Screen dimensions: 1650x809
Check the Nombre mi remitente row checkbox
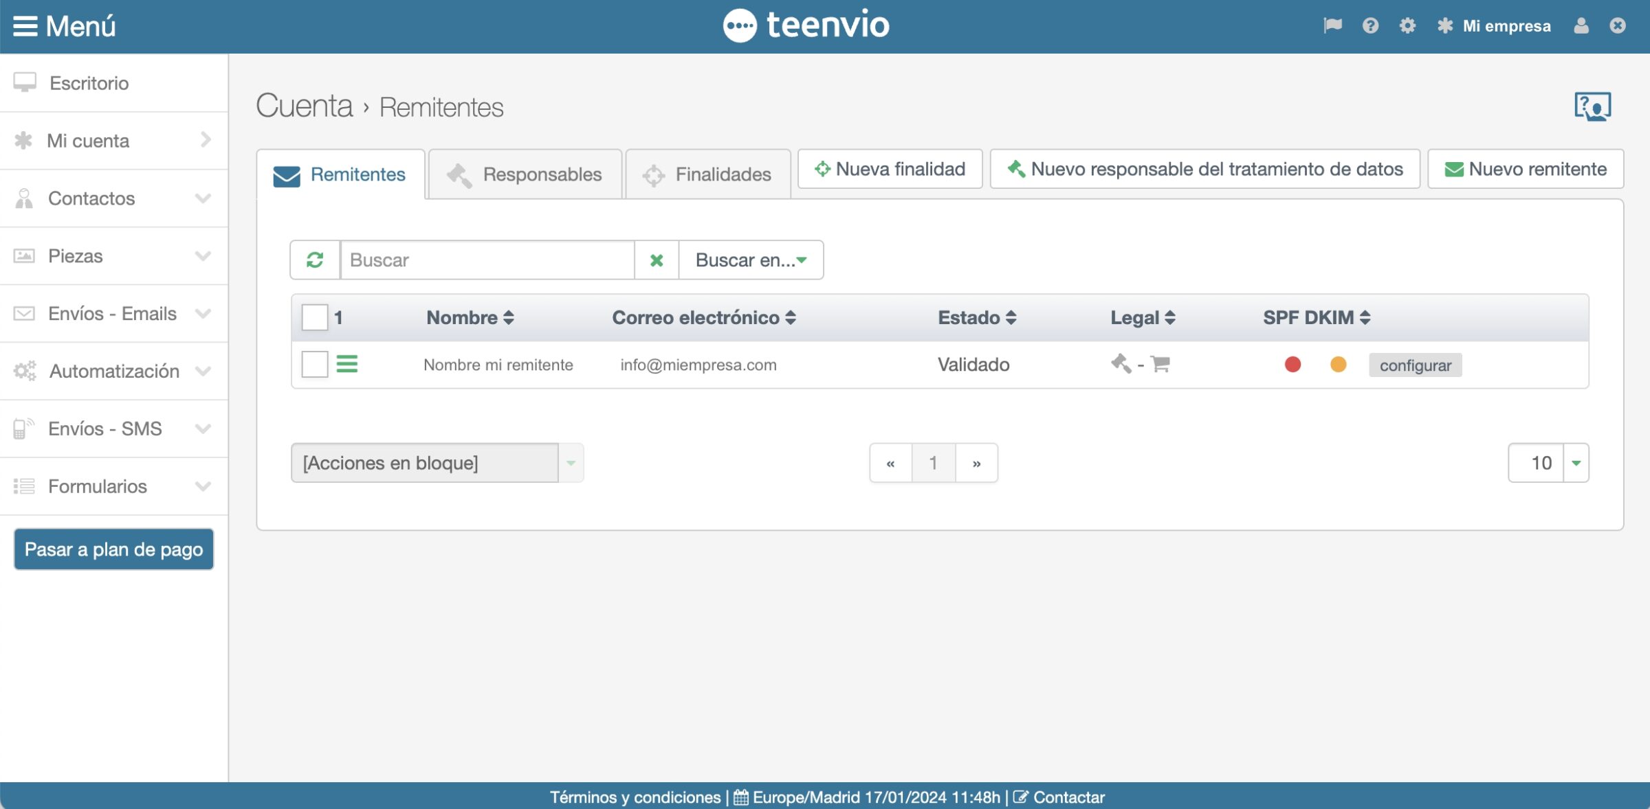(315, 364)
